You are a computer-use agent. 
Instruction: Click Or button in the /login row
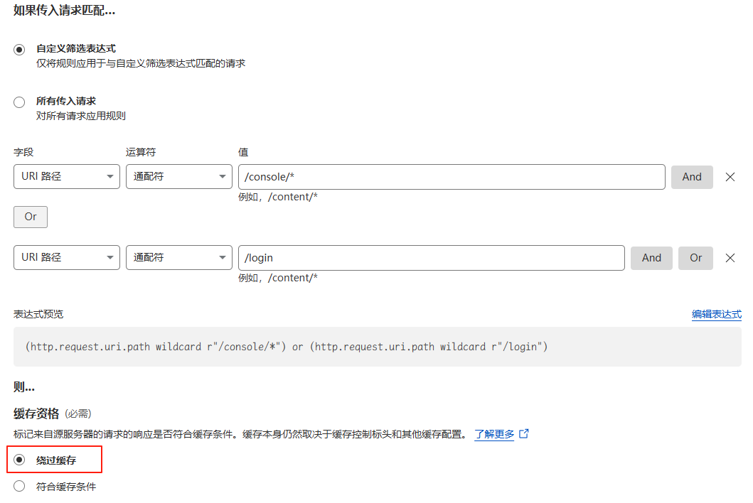coord(695,258)
